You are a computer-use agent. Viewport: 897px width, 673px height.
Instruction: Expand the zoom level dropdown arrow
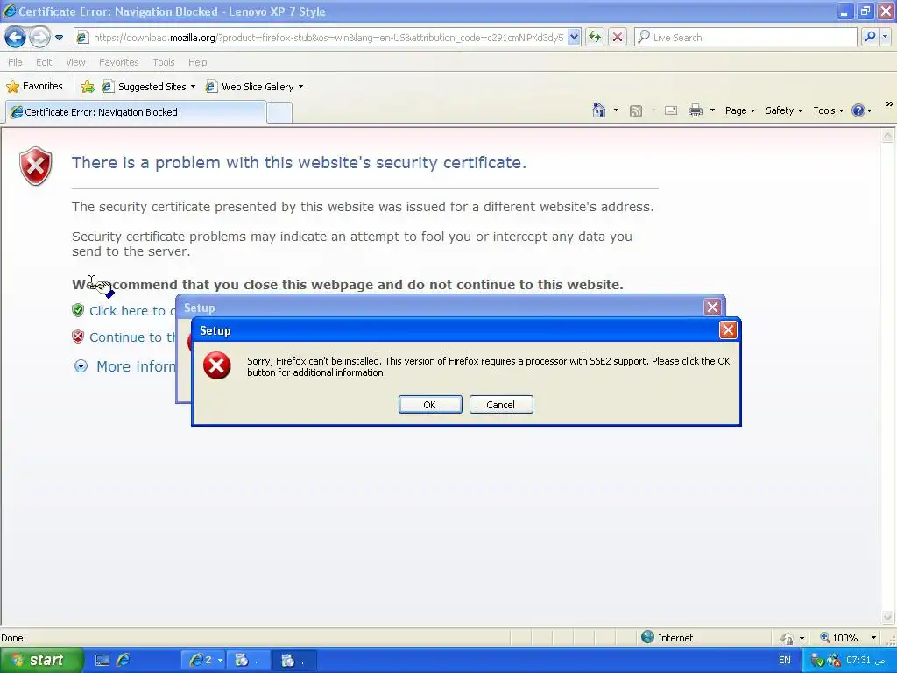(x=873, y=638)
